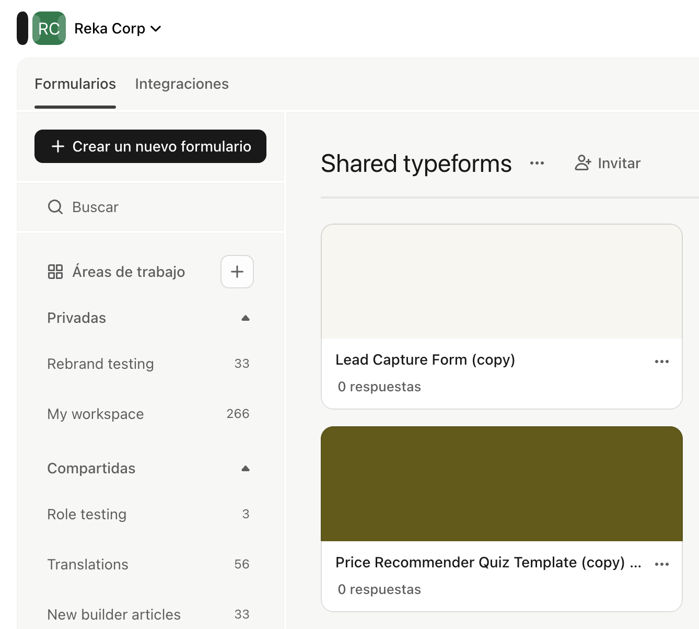
Task: Click 0 respuestas under Lead Capture Form
Action: pos(379,387)
